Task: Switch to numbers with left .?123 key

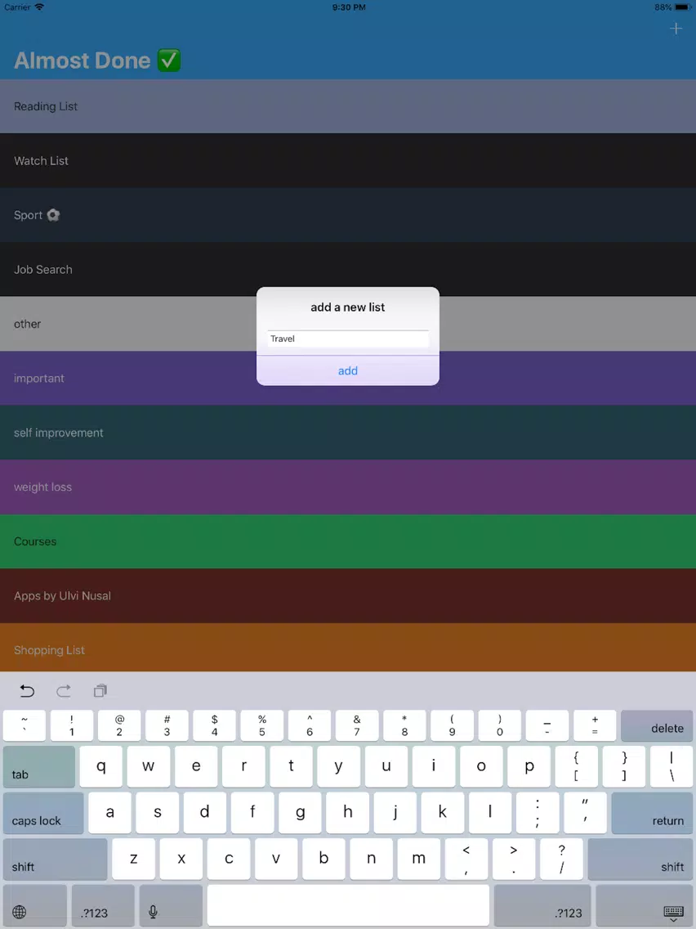Action: [103, 906]
